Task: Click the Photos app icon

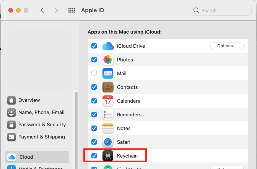Action: (x=108, y=60)
